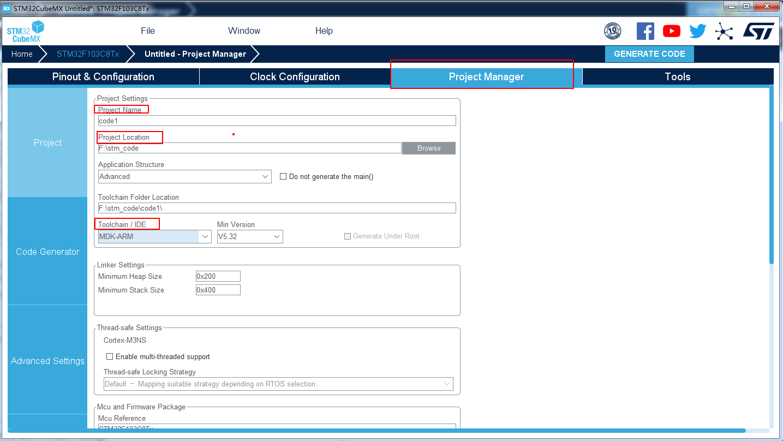Toggle Do not generate the main() checkbox
The image size is (783, 441).
[283, 176]
